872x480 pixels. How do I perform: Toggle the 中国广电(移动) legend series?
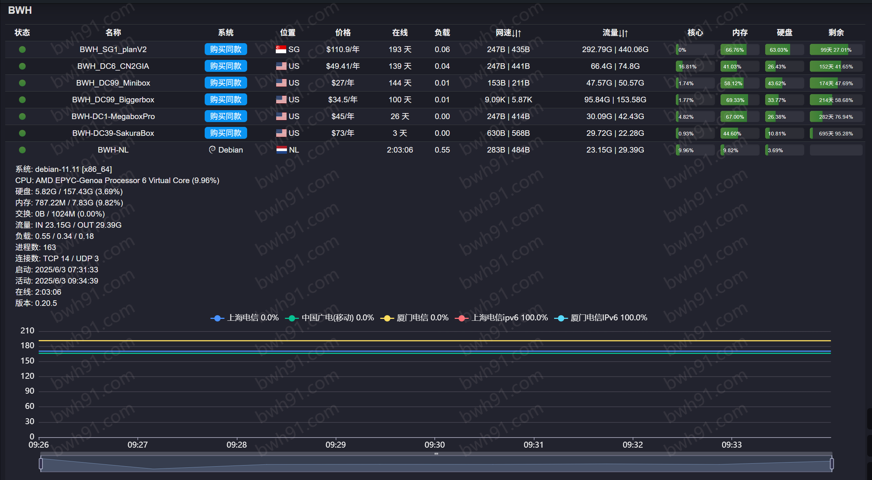tap(329, 318)
